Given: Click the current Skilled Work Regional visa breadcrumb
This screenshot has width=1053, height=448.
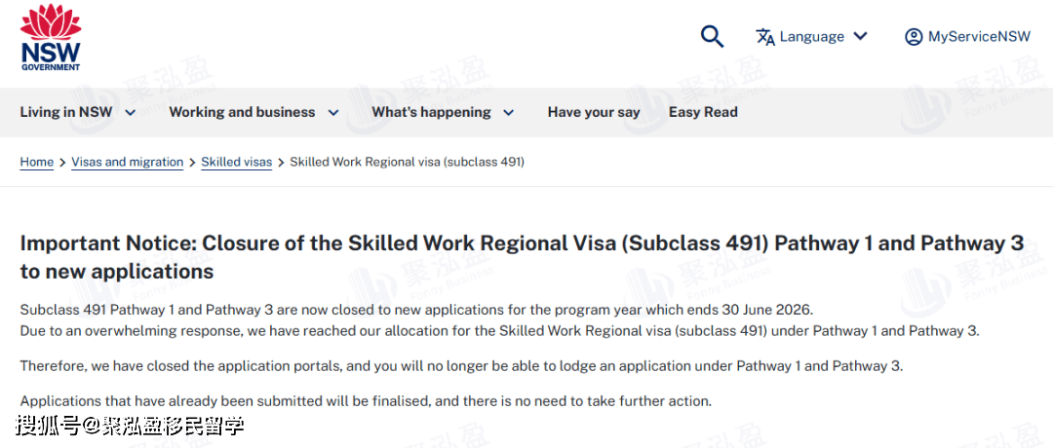Looking at the screenshot, I should [408, 162].
